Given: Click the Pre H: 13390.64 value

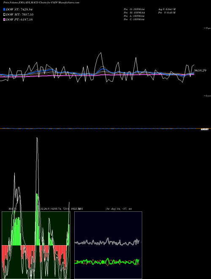Looking at the screenshot, I should (134, 13).
